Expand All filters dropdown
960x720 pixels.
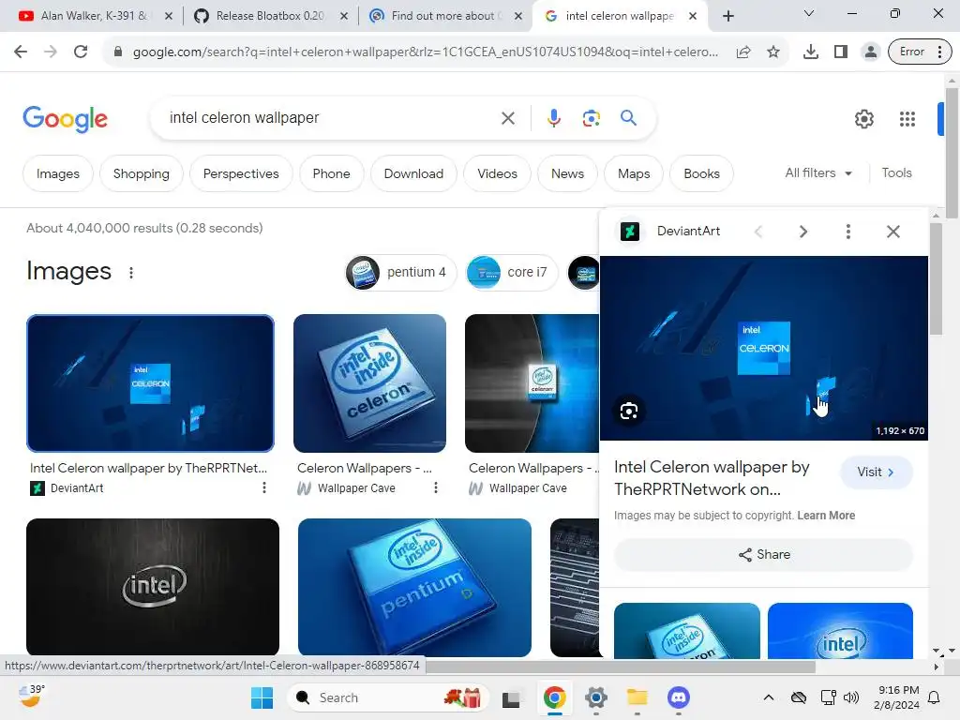(x=818, y=173)
